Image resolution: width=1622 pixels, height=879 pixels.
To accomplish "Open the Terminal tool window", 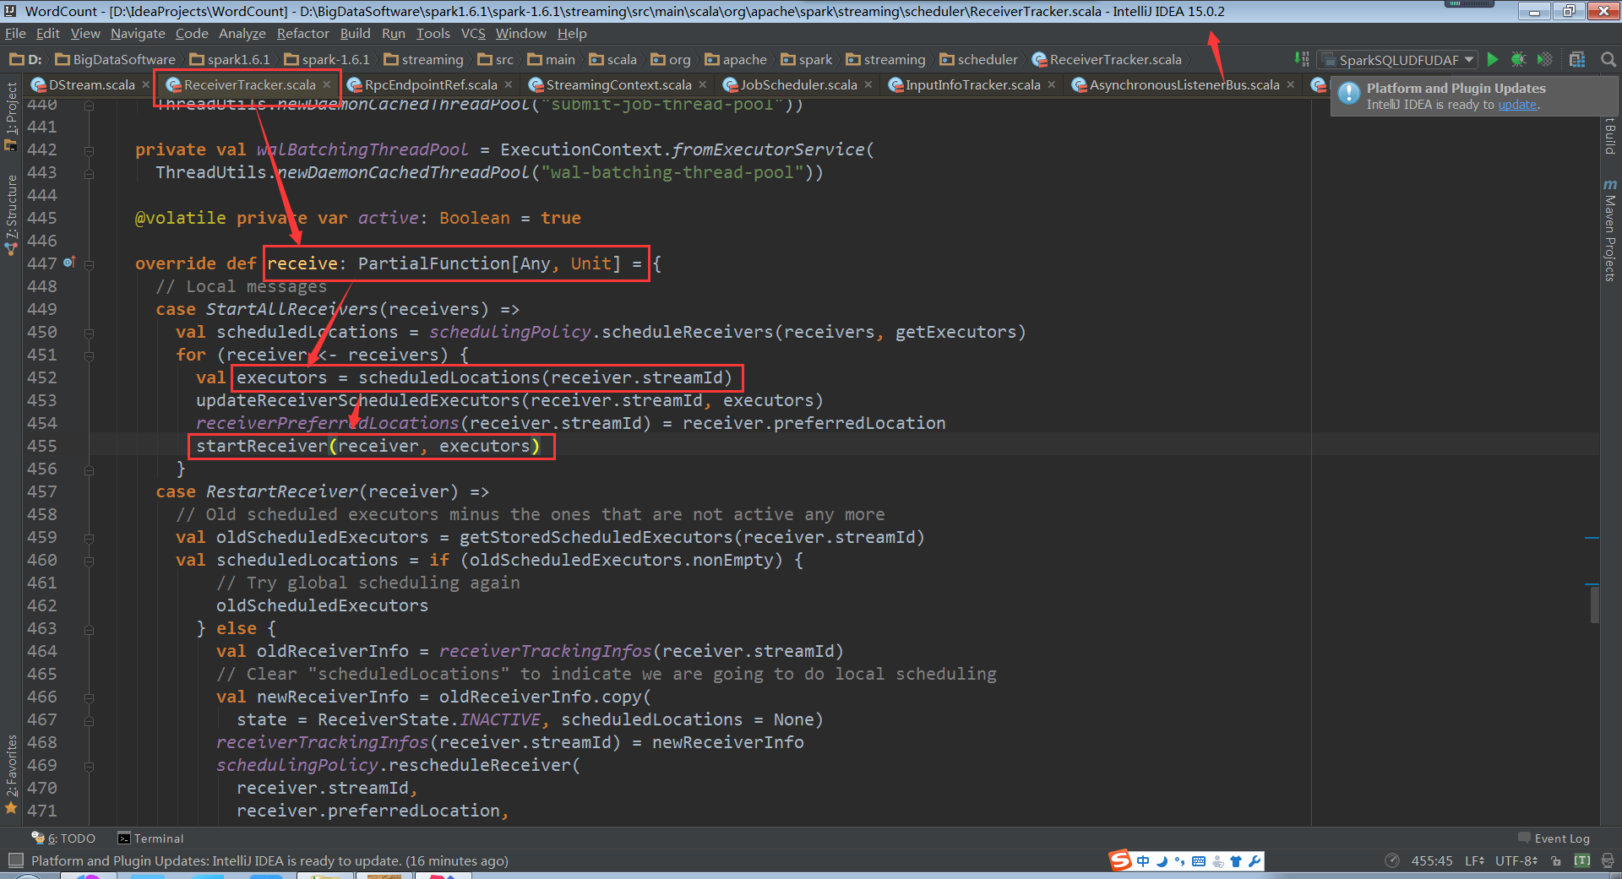I will pyautogui.click(x=150, y=838).
